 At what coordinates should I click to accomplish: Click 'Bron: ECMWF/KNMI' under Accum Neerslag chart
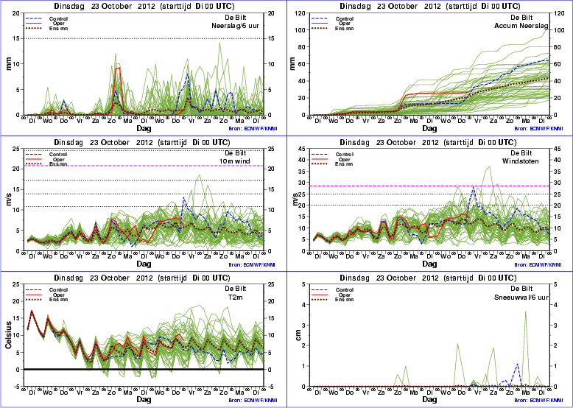tap(538, 129)
